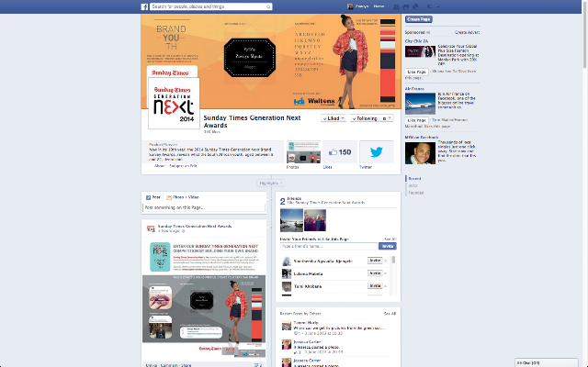Open the Photos thumbnail tile
The image size is (588, 367).
tap(303, 151)
